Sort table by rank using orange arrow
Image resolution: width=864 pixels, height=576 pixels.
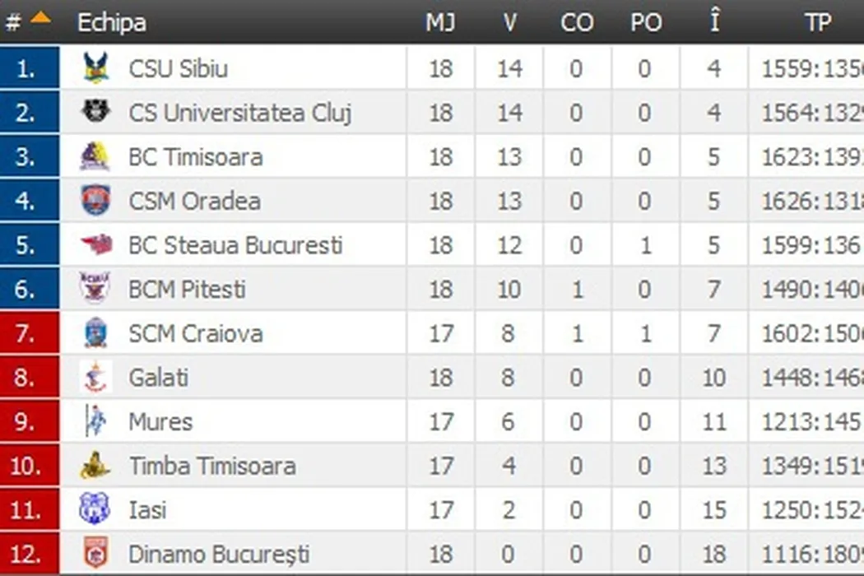coord(40,19)
